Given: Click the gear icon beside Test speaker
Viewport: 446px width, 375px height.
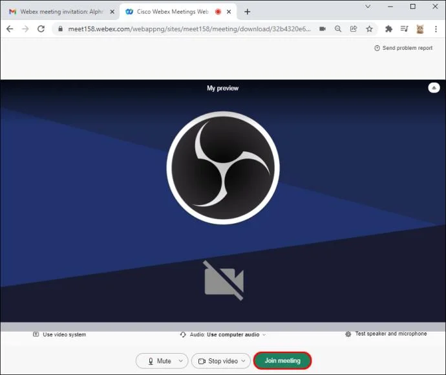Looking at the screenshot, I should tap(348, 334).
